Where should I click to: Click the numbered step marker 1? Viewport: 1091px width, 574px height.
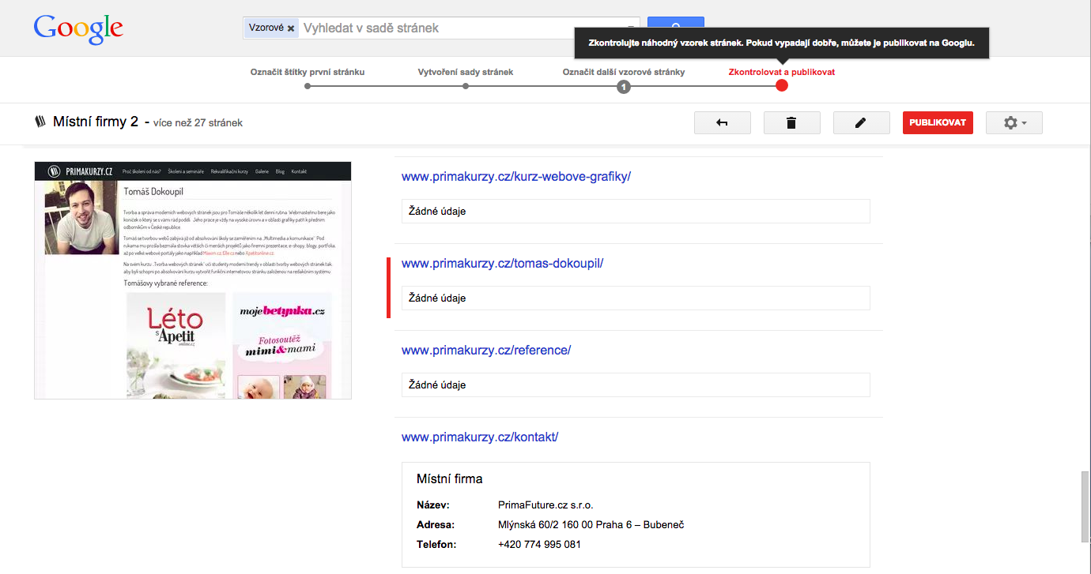(624, 86)
